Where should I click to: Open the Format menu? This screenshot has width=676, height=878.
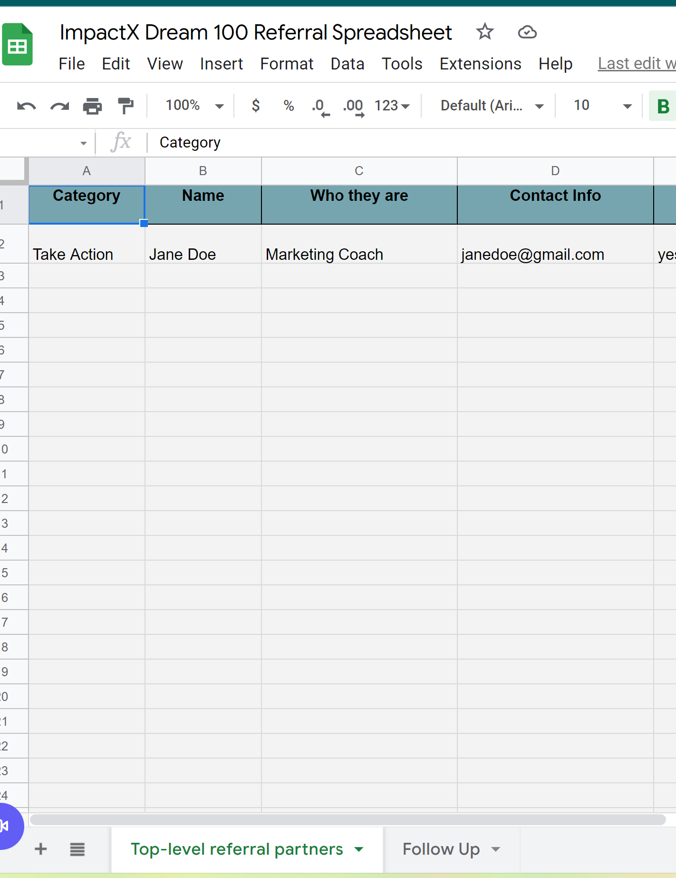pos(287,64)
